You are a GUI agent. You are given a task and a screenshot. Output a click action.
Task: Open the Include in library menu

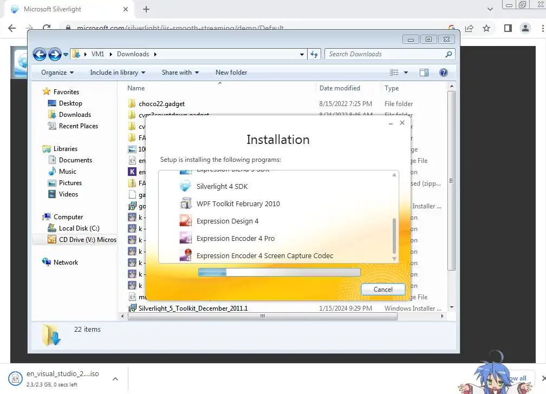point(118,73)
